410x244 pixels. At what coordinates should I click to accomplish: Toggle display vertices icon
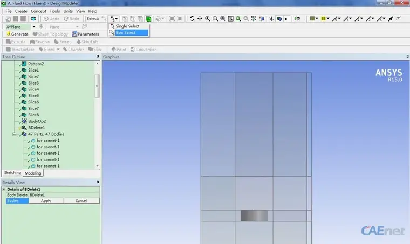(398, 18)
